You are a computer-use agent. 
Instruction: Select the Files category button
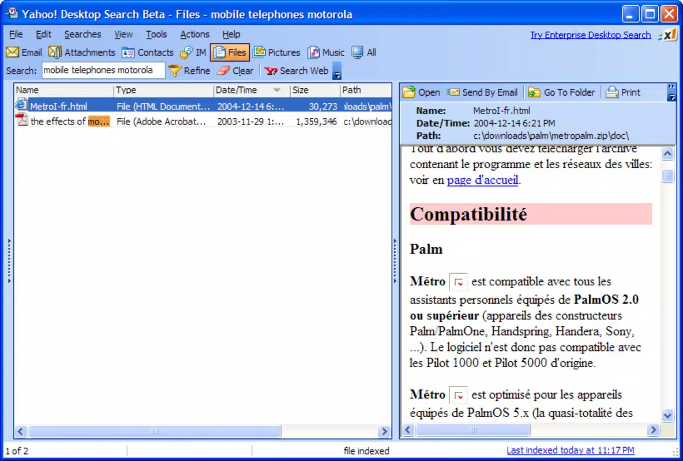point(230,52)
